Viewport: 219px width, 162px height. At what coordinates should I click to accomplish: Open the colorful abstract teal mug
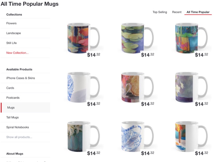(x=191, y=38)
